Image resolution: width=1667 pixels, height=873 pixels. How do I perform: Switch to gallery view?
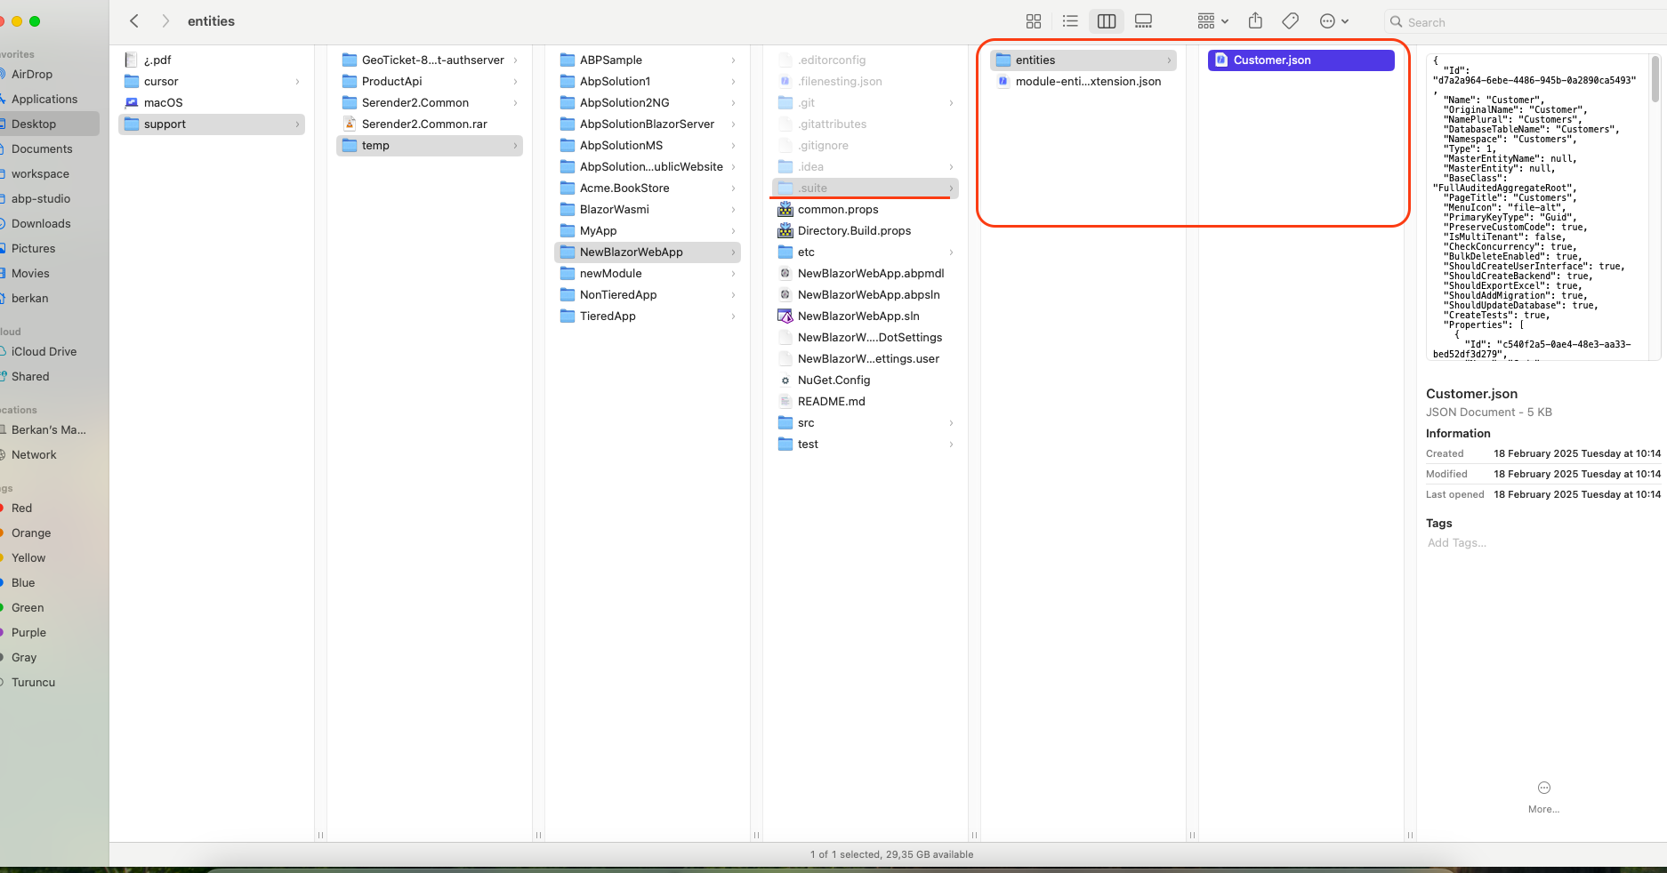coord(1144,21)
